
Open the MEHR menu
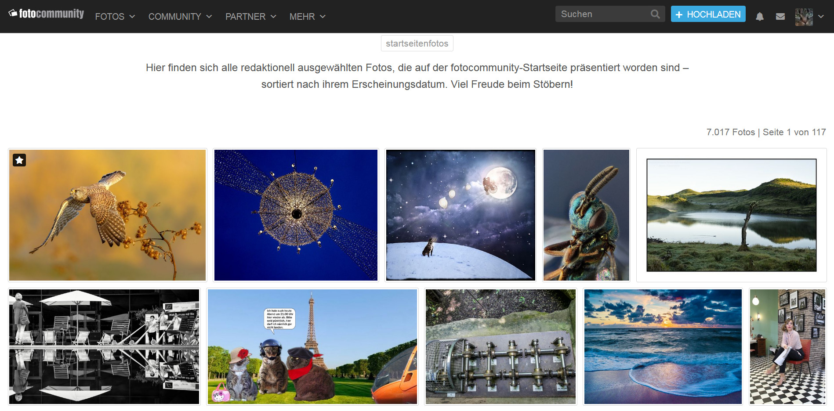(308, 17)
